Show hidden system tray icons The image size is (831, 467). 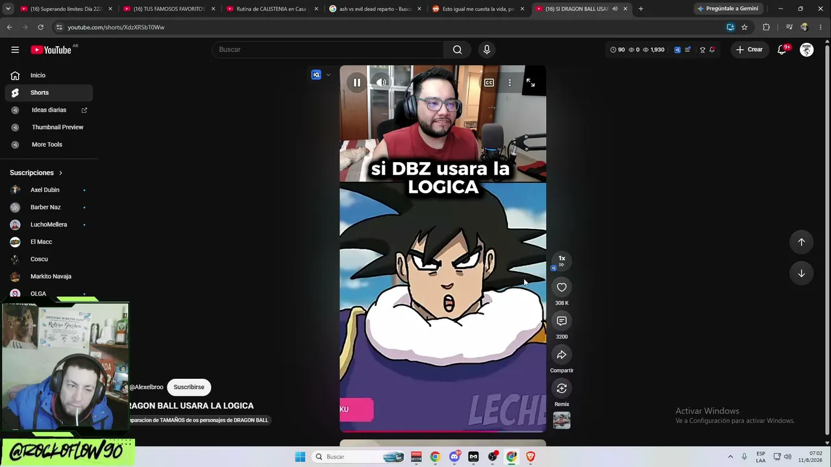[730, 457]
